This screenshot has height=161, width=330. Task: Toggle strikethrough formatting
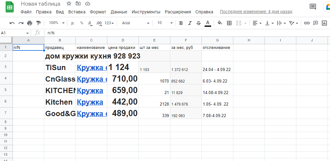(198, 23)
